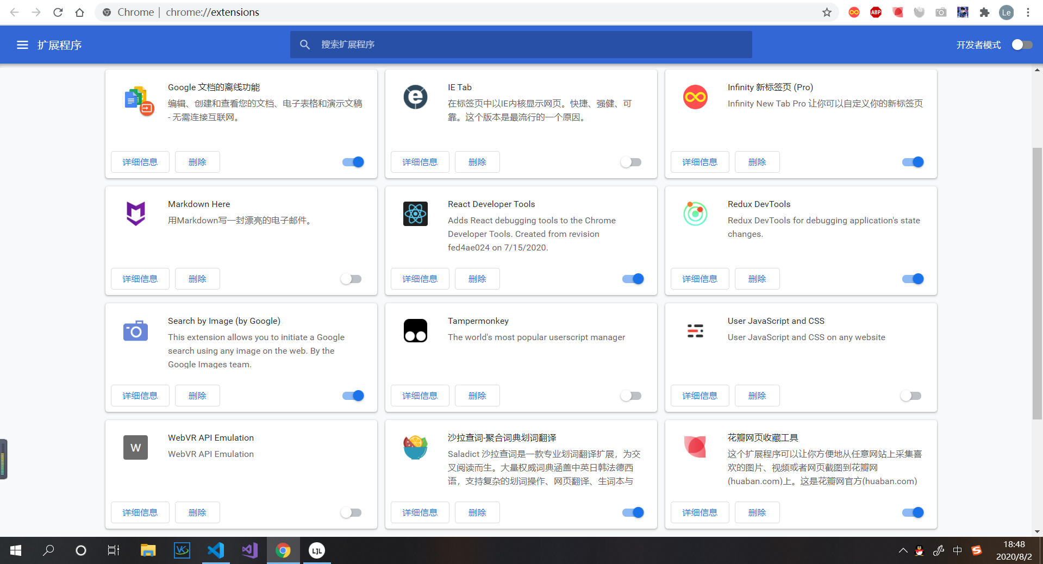Image resolution: width=1043 pixels, height=564 pixels.
Task: Enable WebVR API Emulation toggle
Action: click(351, 512)
